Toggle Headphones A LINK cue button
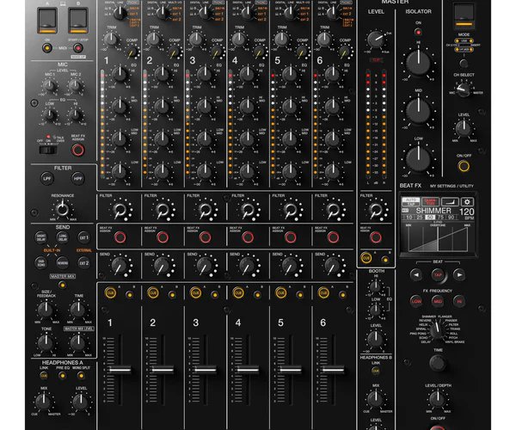 coord(44,375)
